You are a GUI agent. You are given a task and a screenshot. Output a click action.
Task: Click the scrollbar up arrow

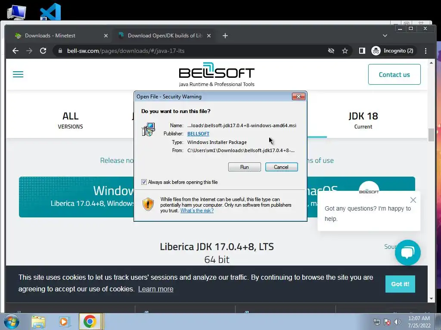coord(431,63)
